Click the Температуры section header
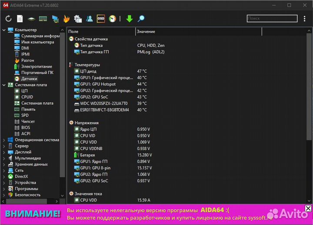The width and height of the screenshot is (313, 225). coord(87,65)
